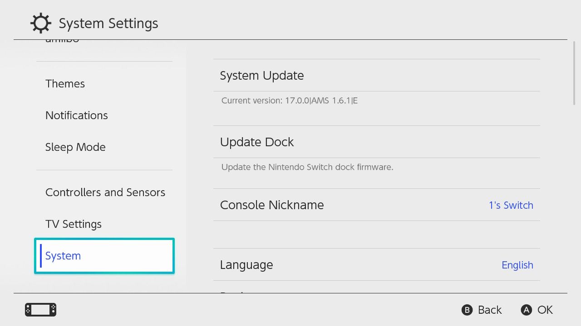Image resolution: width=581 pixels, height=326 pixels.
Task: Click the B button Back icon
Action: tap(467, 310)
